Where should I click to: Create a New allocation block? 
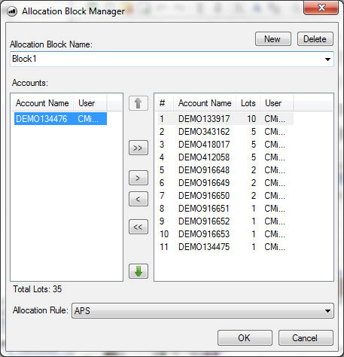[273, 39]
